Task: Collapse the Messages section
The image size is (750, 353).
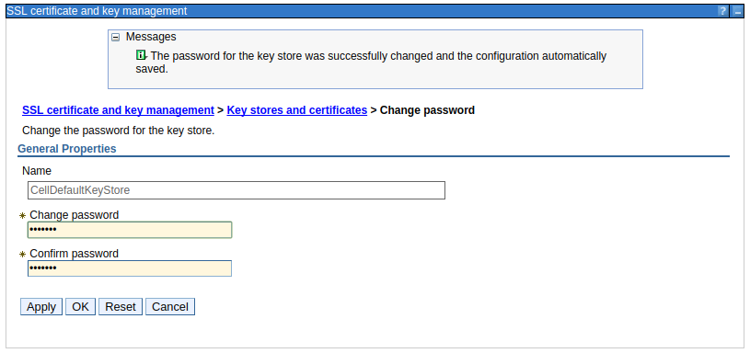Action: [115, 38]
